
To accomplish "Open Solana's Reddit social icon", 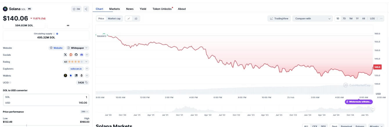I will click(x=71, y=55).
